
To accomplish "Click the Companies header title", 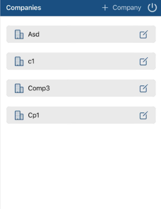I will click(x=24, y=8).
